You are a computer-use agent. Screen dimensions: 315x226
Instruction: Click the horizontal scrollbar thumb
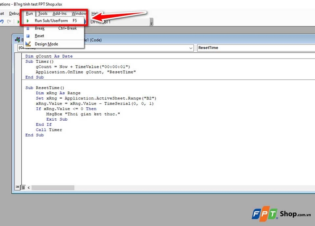pyautogui.click(x=53, y=188)
